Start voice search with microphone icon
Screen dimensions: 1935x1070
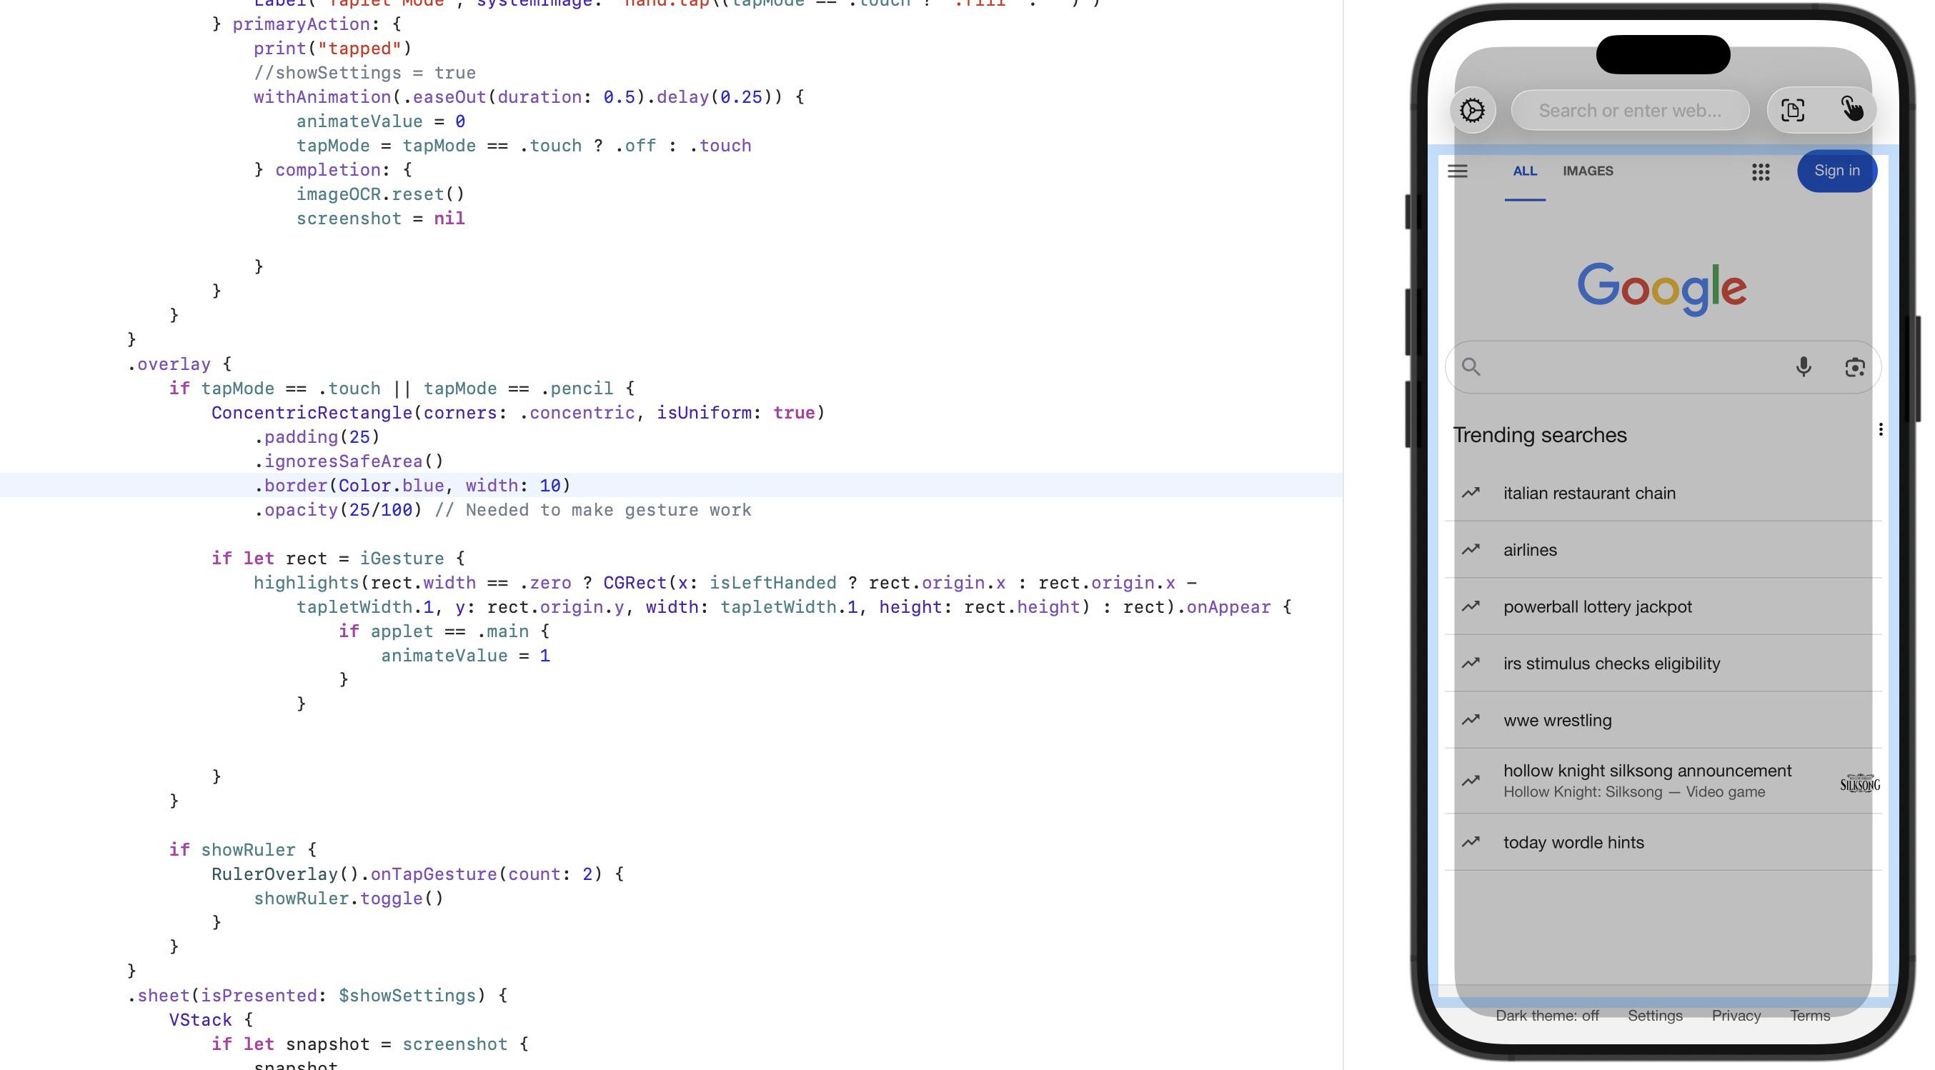click(x=1803, y=366)
